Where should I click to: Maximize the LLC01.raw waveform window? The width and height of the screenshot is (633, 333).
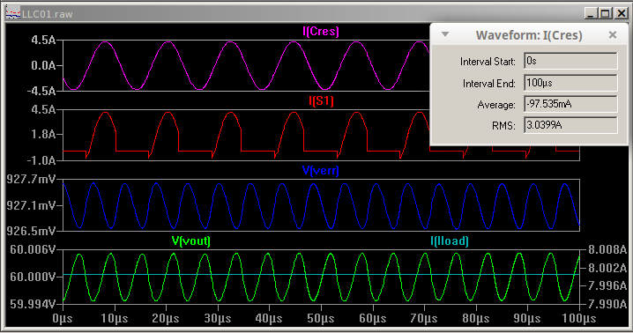pyautogui.click(x=605, y=14)
